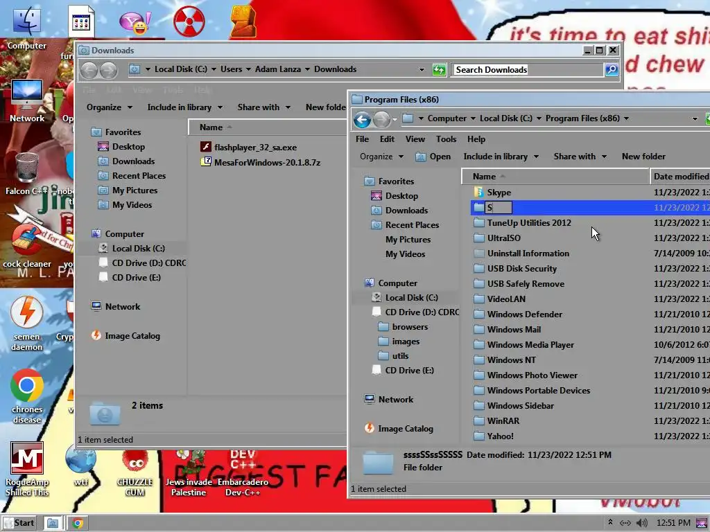Select Recent Places in Downloads window sidebar
Viewport: 710px width, 532px height.
tap(139, 175)
